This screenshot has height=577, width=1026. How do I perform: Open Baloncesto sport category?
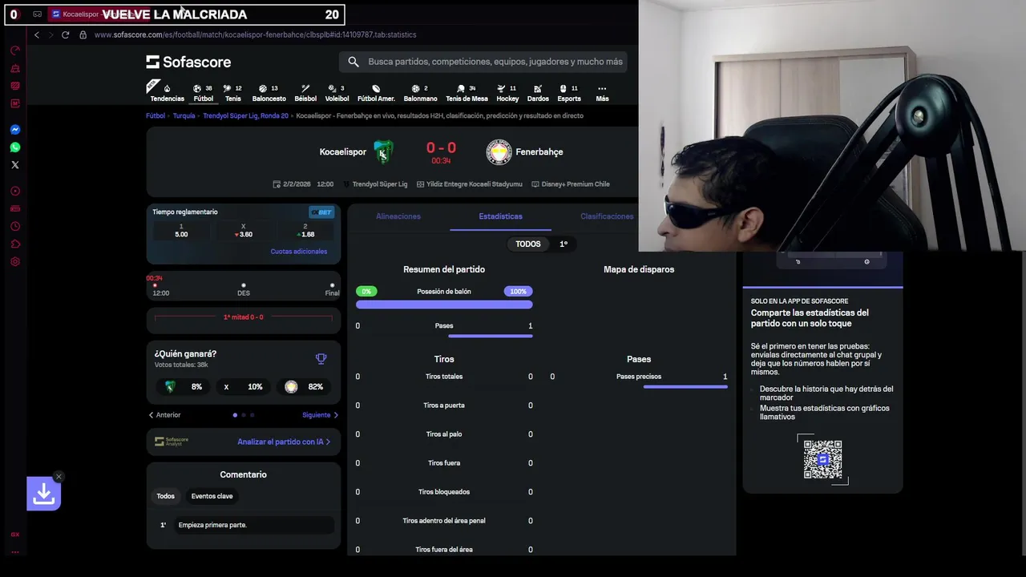tap(269, 93)
